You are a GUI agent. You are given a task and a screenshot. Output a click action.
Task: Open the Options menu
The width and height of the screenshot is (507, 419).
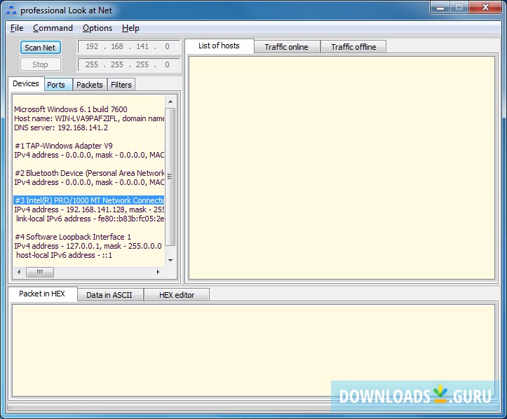point(97,28)
